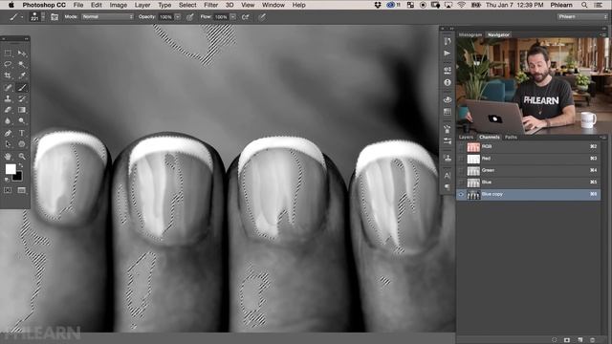Viewport: 612px width, 344px height.
Task: Select the Blur tool
Action: point(8,121)
